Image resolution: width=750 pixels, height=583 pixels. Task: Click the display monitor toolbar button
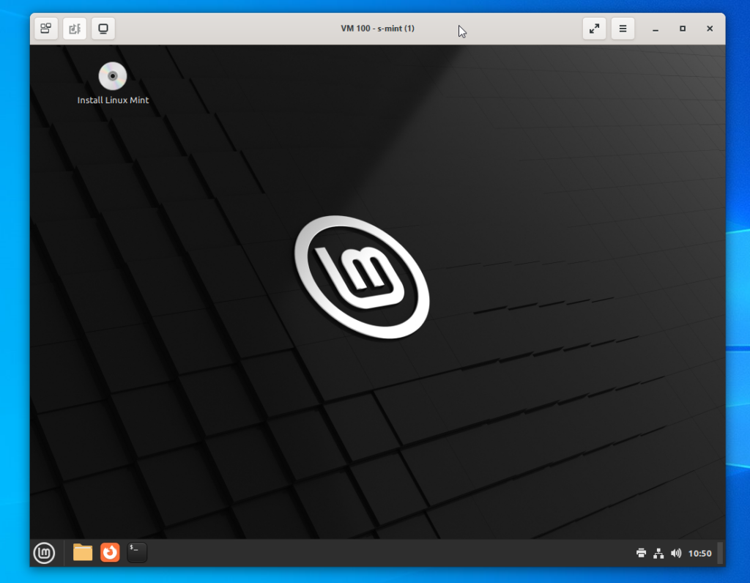[103, 29]
